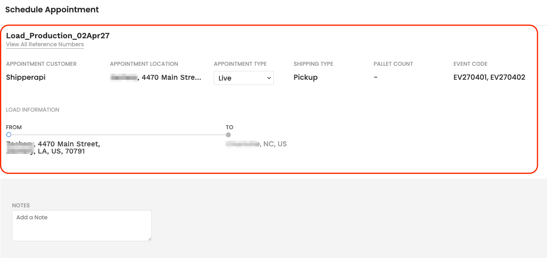Click the gray TO route destination marker
This screenshot has height=258, width=547.
[x=228, y=135]
